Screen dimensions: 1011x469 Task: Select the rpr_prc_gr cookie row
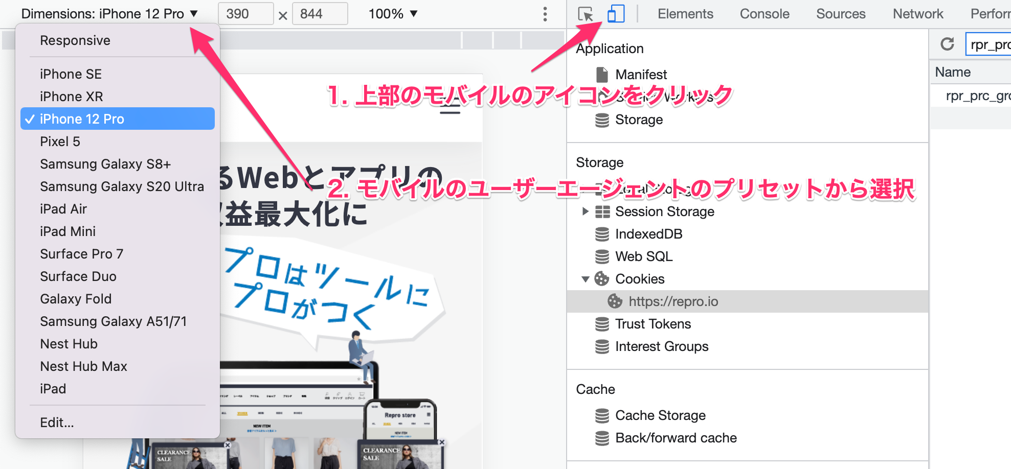click(x=971, y=96)
